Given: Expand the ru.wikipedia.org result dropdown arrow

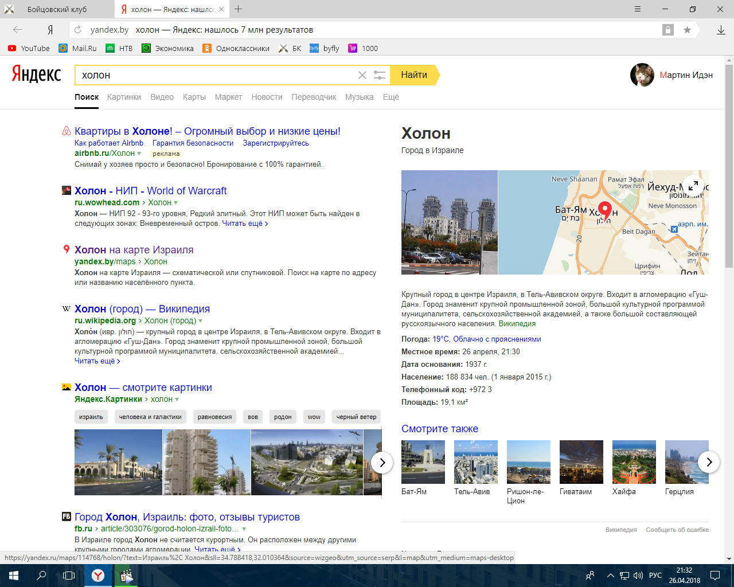Looking at the screenshot, I should 200,321.
